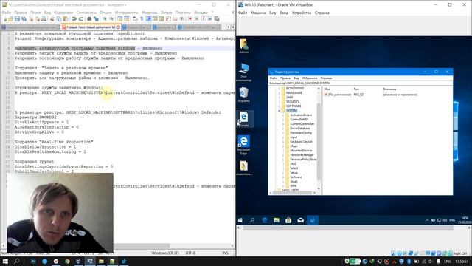The image size is (472, 266).
Task: Select the Setup key in the registry tree
Action: (294, 172)
